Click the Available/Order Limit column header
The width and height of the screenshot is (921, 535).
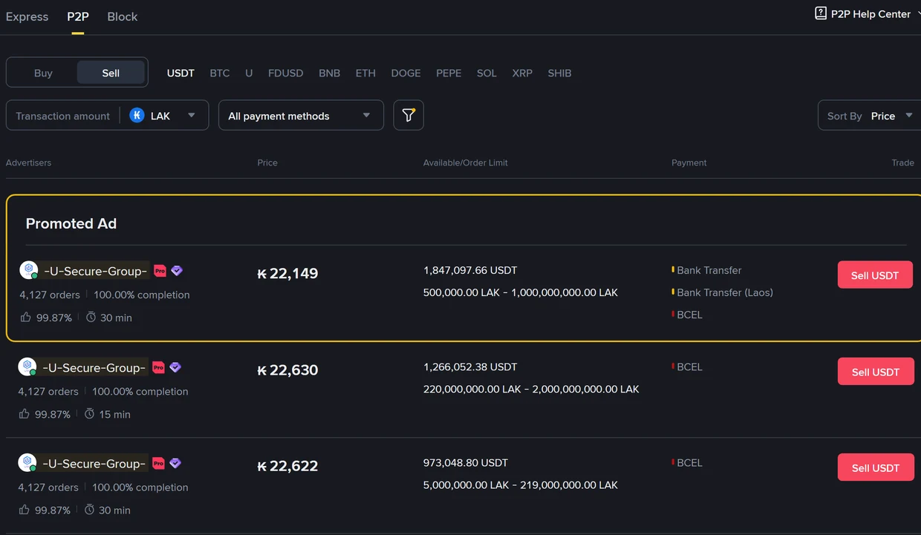pos(466,163)
